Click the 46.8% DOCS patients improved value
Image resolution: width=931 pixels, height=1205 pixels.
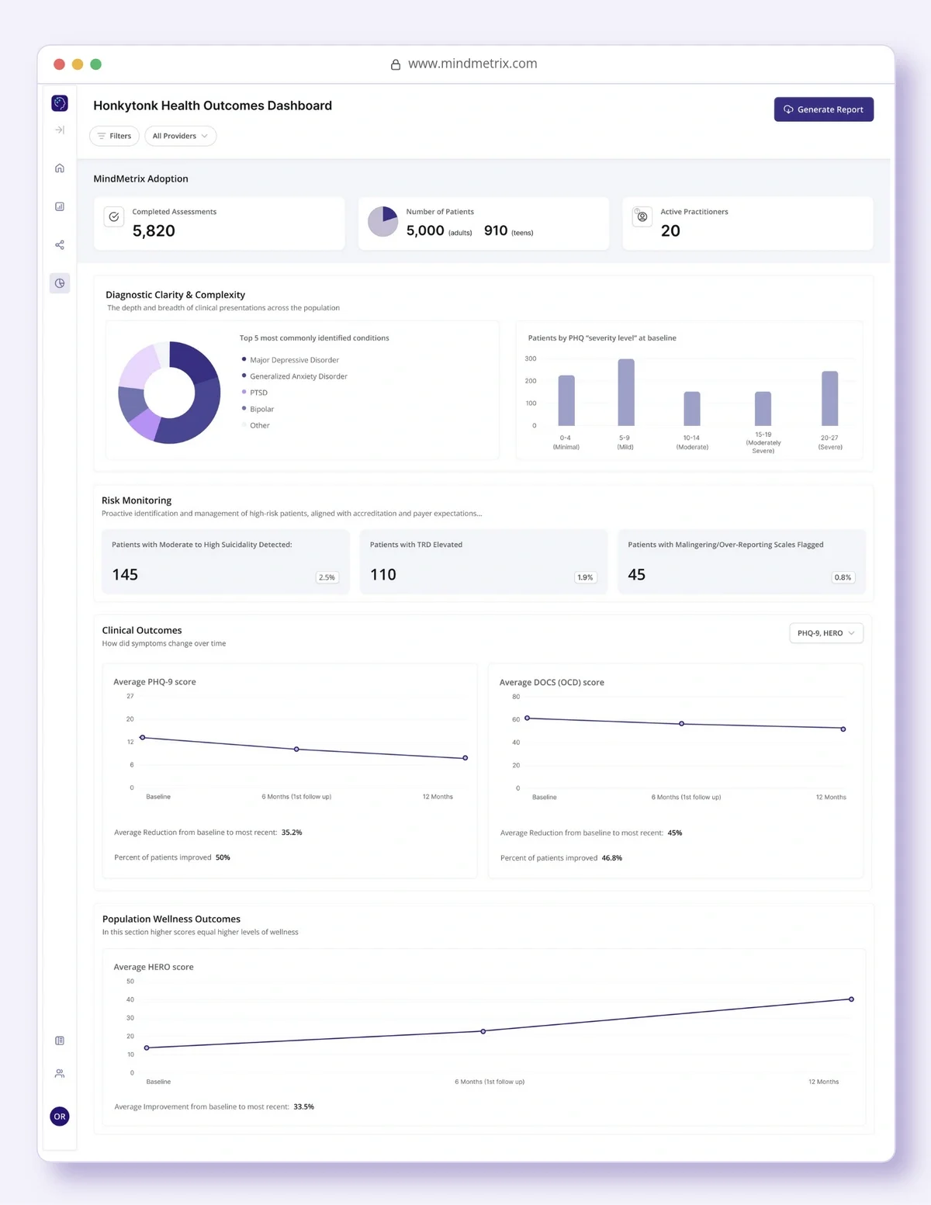[612, 858]
